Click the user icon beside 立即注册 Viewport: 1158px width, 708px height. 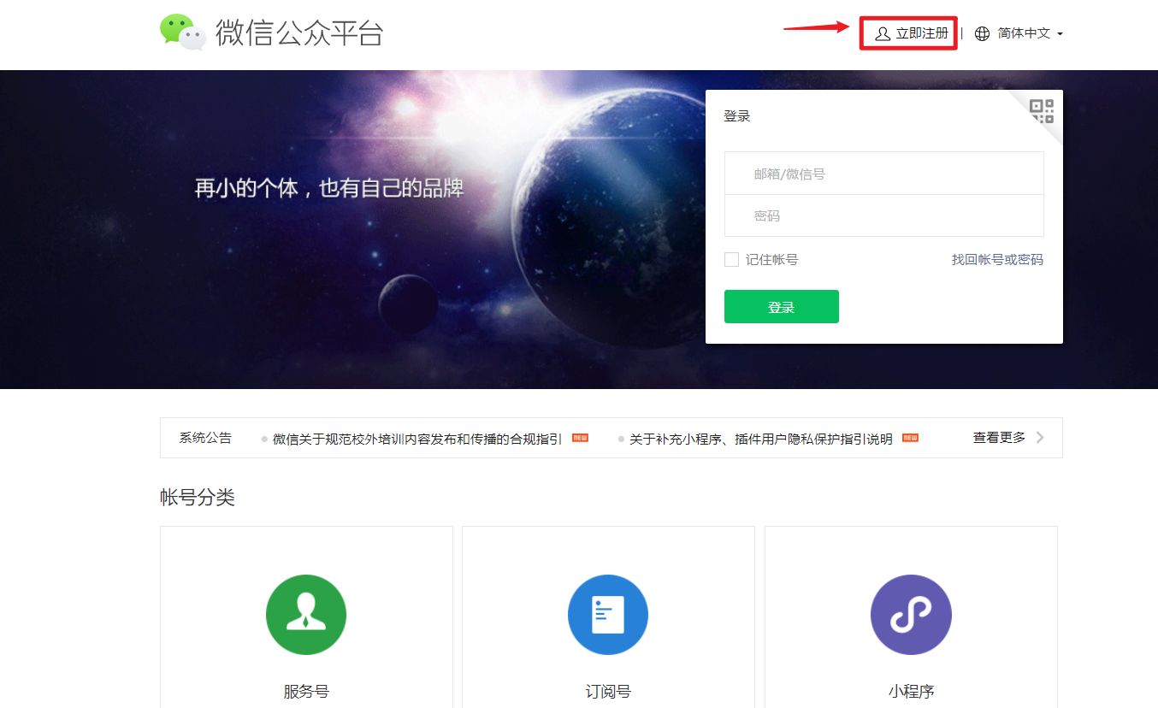coord(882,34)
